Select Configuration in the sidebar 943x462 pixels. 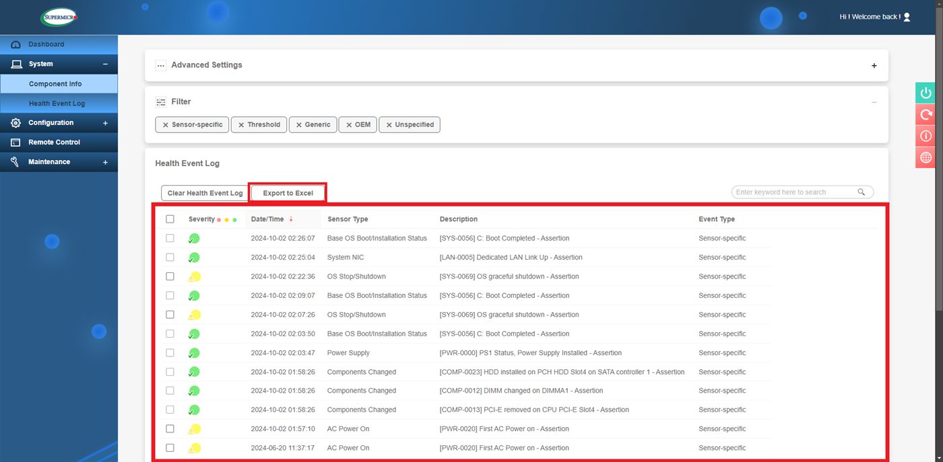pyautogui.click(x=59, y=123)
